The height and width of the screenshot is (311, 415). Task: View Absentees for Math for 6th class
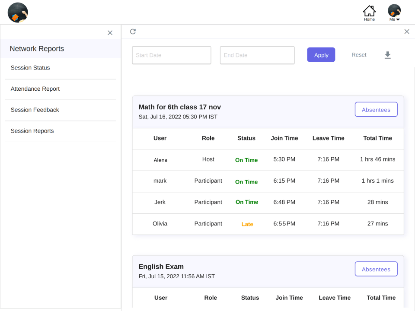point(376,110)
